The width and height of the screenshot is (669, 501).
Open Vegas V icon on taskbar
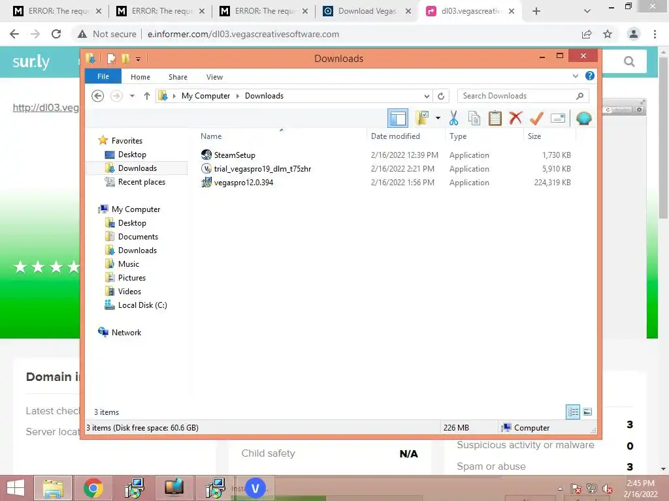click(255, 488)
